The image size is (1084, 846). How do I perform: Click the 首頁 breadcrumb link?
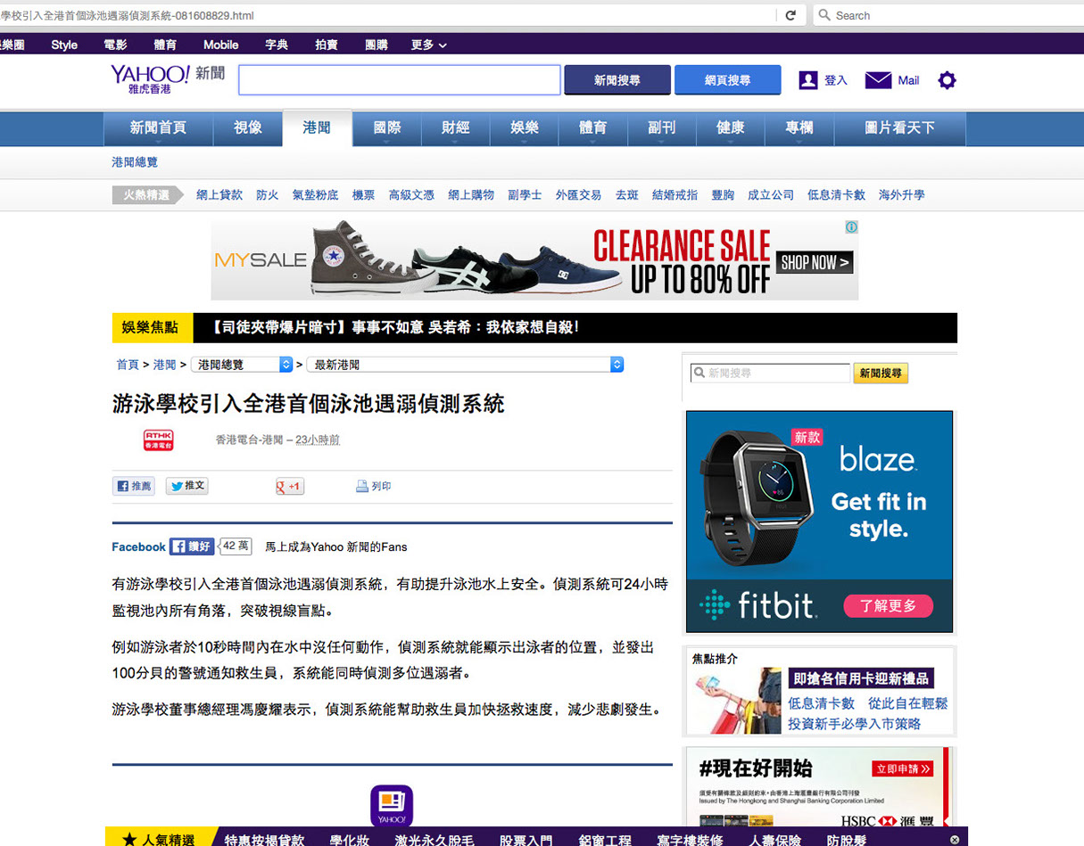click(x=128, y=365)
